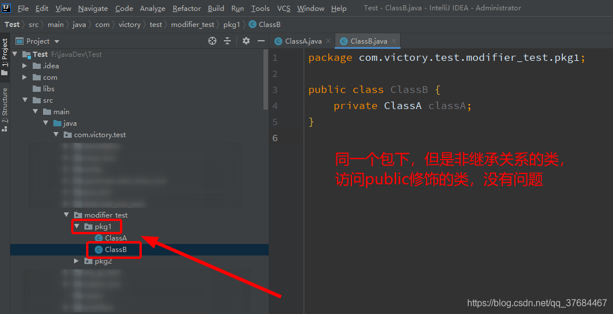Open the Window menu
The image size is (613, 314).
point(311,8)
